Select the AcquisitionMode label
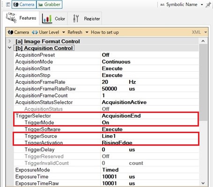Screen dimensions: 213x187 point(34,62)
